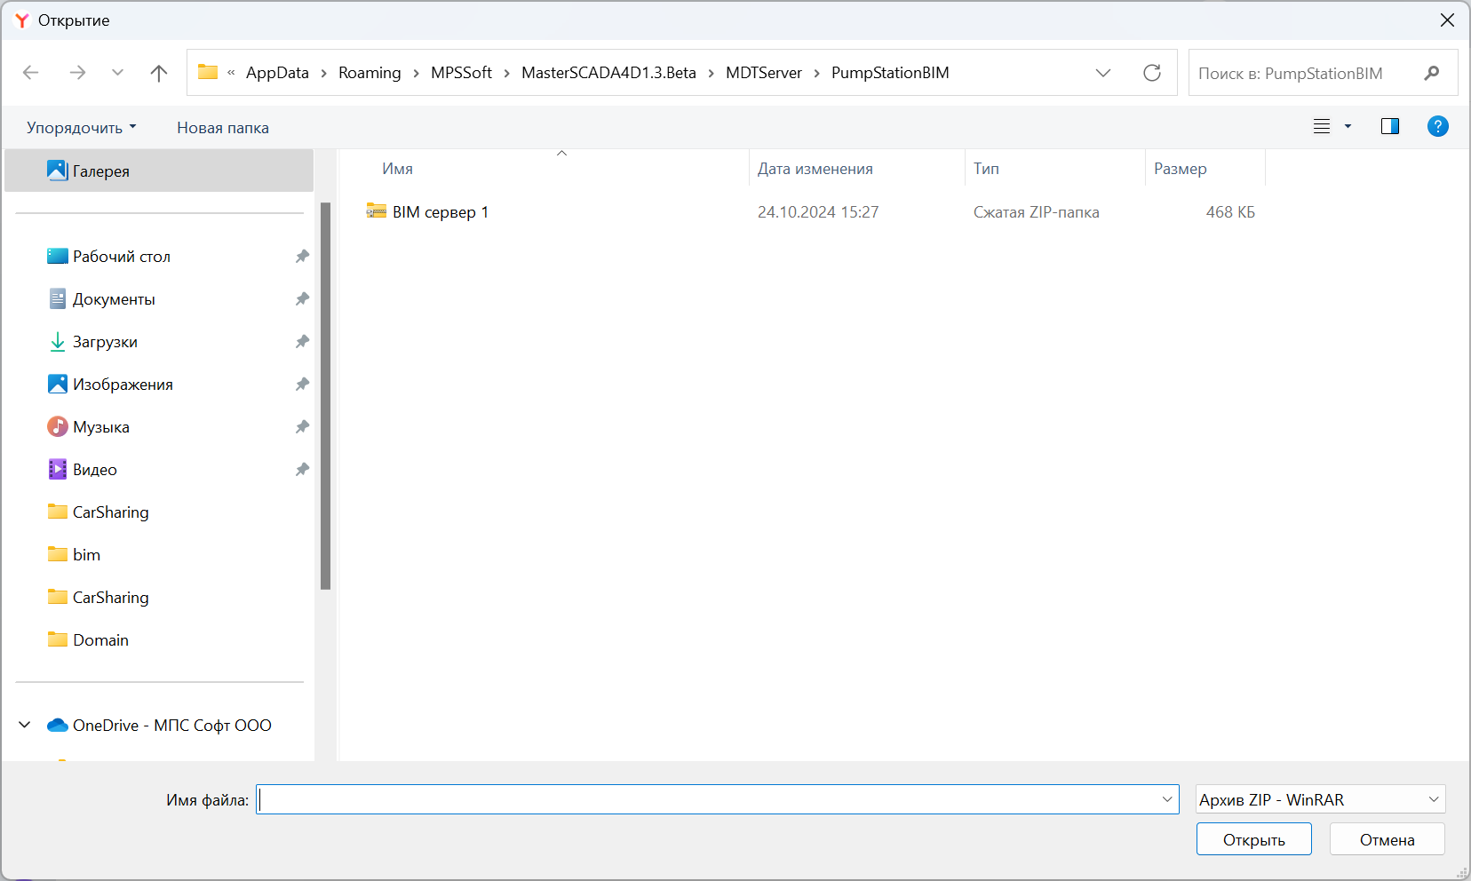
Task: Select the BIM сервер 1 ZIP file
Action: (440, 212)
